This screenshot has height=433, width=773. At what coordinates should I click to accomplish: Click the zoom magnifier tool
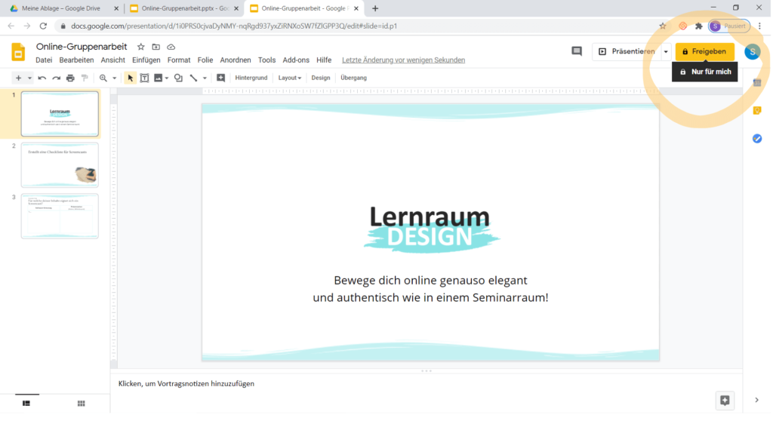click(x=103, y=78)
